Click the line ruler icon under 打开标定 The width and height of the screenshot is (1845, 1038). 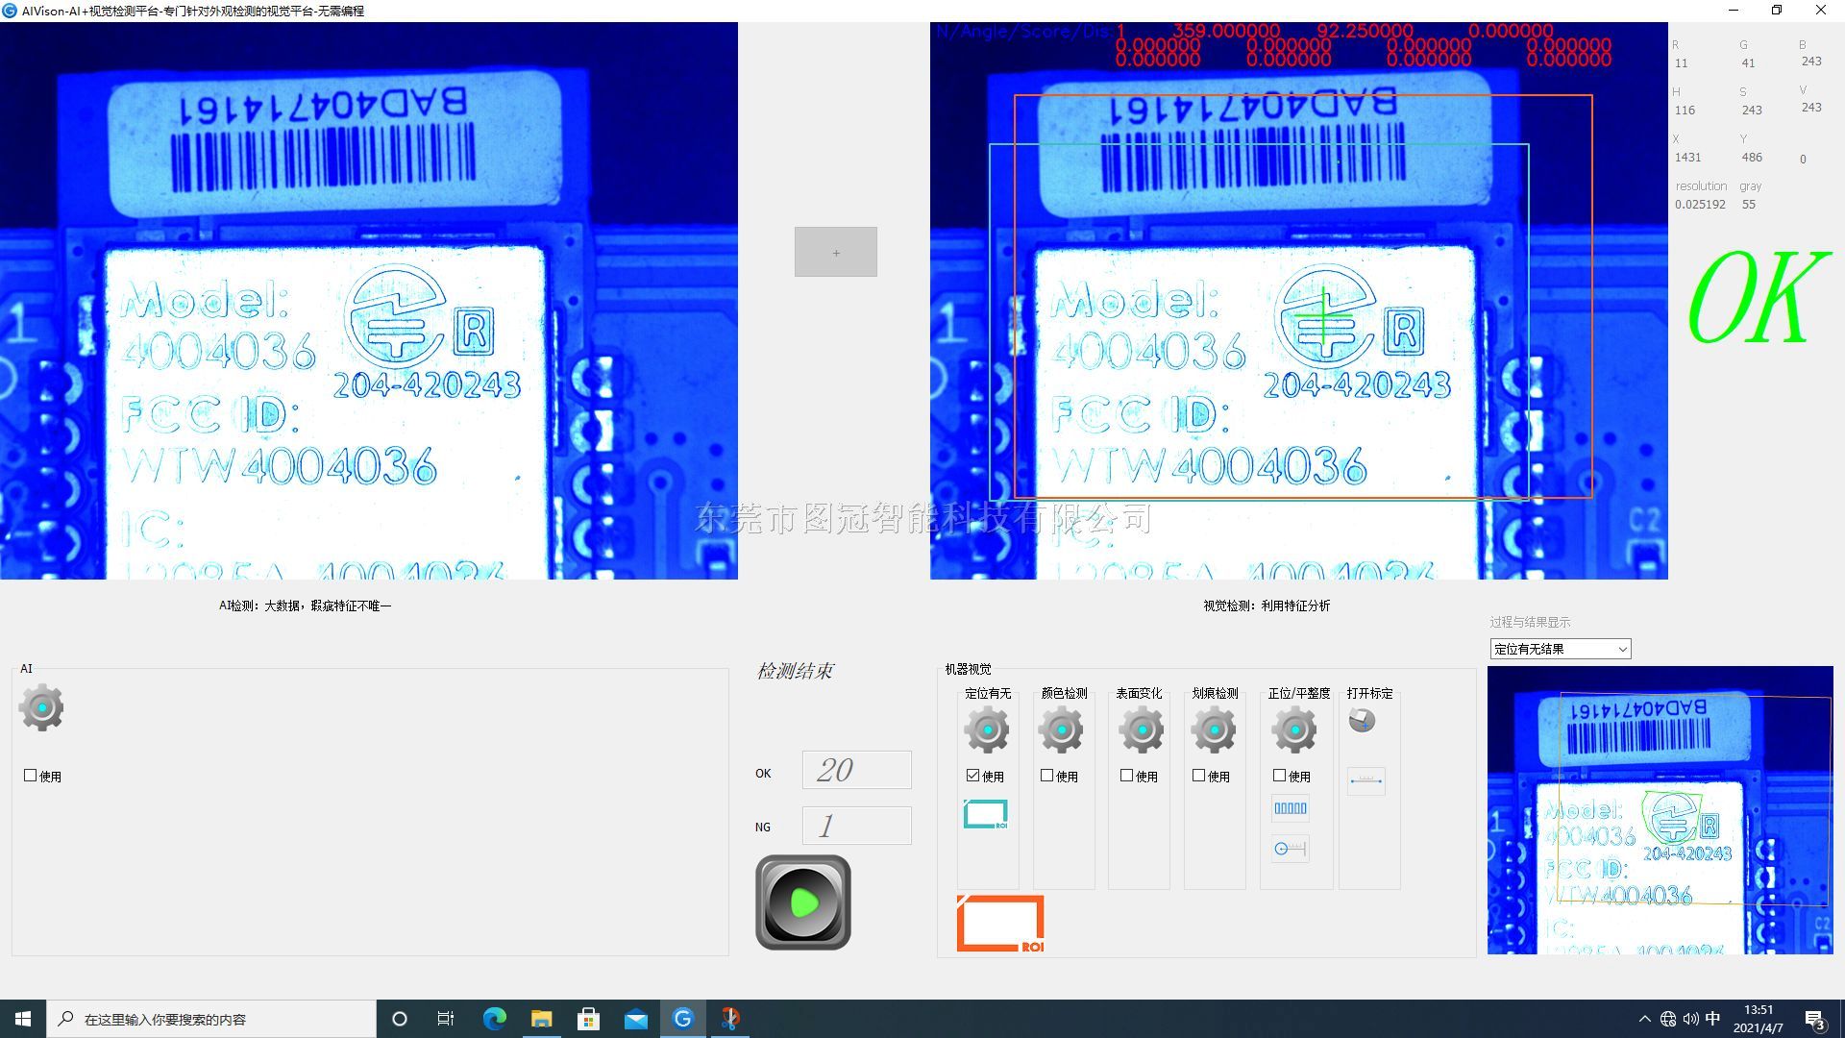click(x=1365, y=780)
